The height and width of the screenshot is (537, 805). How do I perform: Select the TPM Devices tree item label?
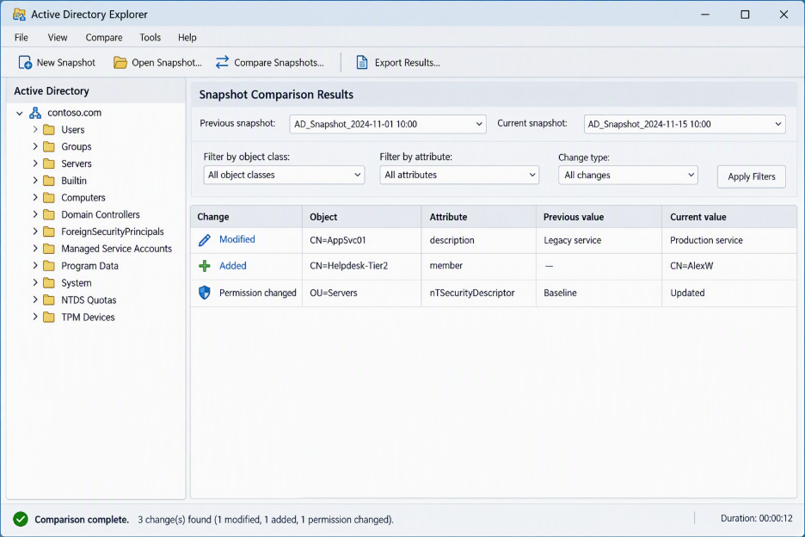pos(88,317)
